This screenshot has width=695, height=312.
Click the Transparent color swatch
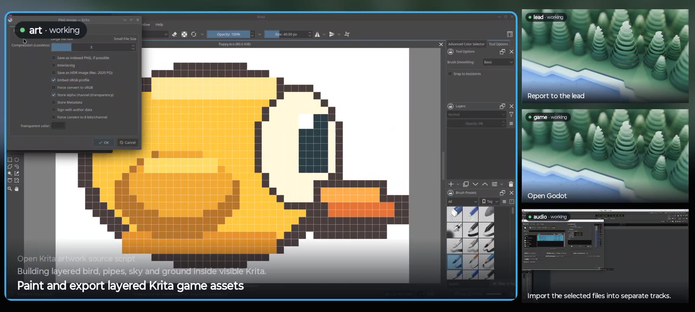[58, 126]
